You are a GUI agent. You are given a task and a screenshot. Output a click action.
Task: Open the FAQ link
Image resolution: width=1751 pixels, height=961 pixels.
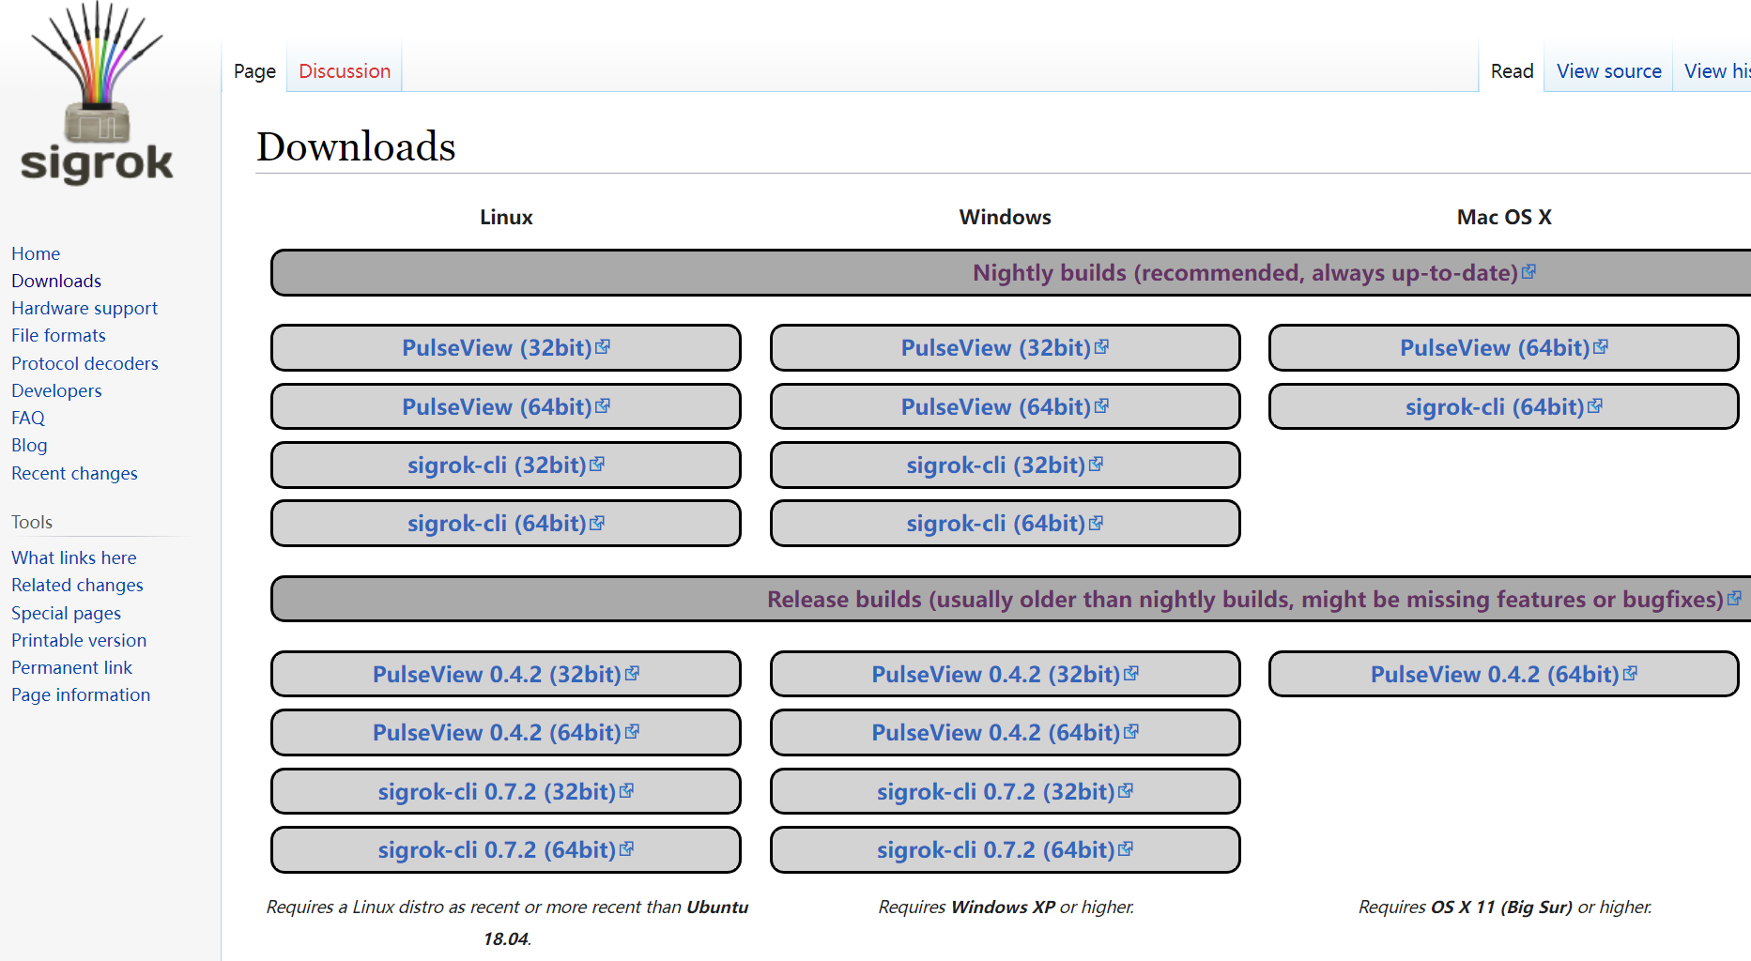pyautogui.click(x=28, y=418)
